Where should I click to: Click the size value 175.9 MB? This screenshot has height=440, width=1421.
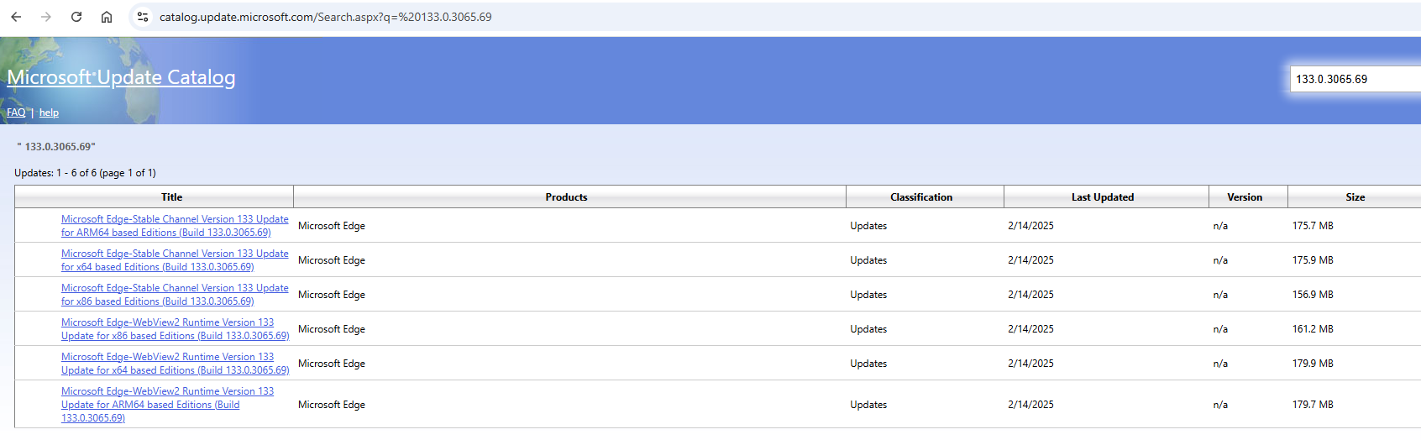(1313, 260)
